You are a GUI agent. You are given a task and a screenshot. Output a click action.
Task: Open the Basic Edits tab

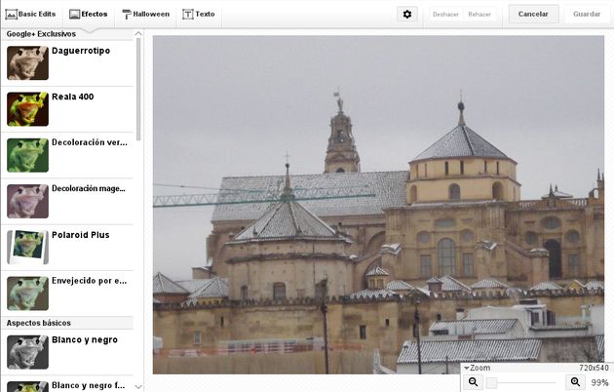tap(30, 14)
